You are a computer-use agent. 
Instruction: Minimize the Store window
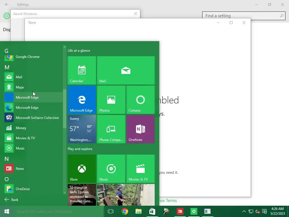pos(218,23)
